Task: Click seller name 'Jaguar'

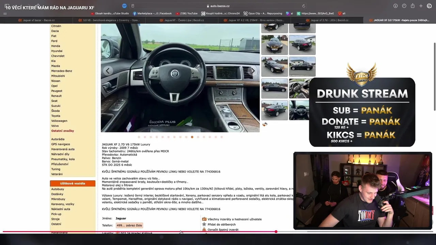Action: (x=121, y=218)
